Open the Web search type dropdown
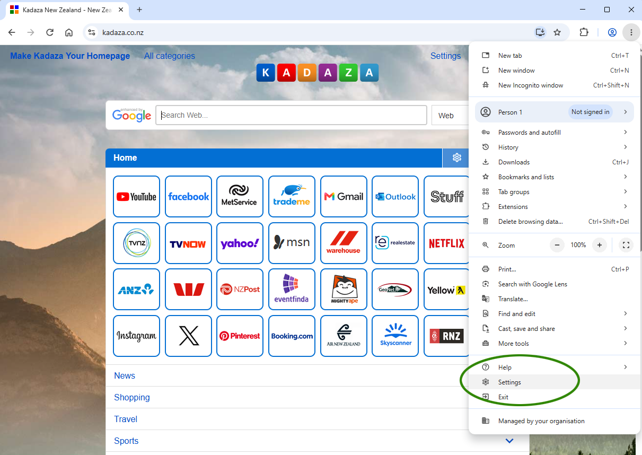 (x=451, y=115)
